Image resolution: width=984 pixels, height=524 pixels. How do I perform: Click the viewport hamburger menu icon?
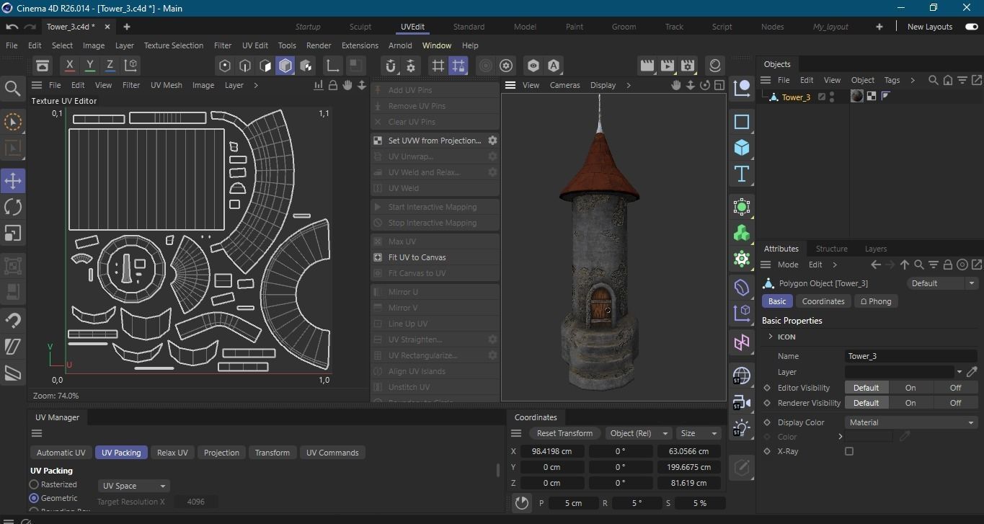510,85
